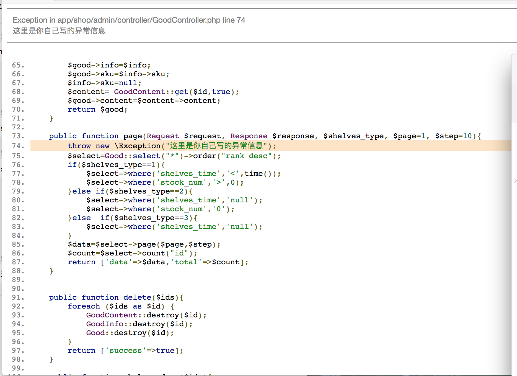The width and height of the screenshot is (517, 376).
Task: Click the exception file path heading text
Action: click(x=129, y=20)
